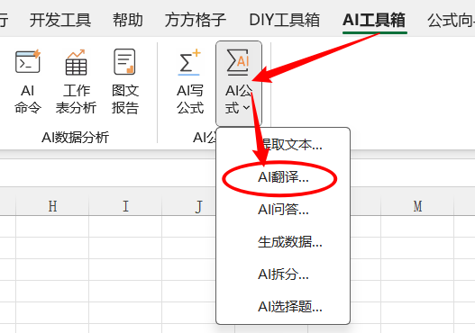Viewport: 475px width, 333px height.
Task: Open the AI命令 command tool
Action: coord(27,82)
